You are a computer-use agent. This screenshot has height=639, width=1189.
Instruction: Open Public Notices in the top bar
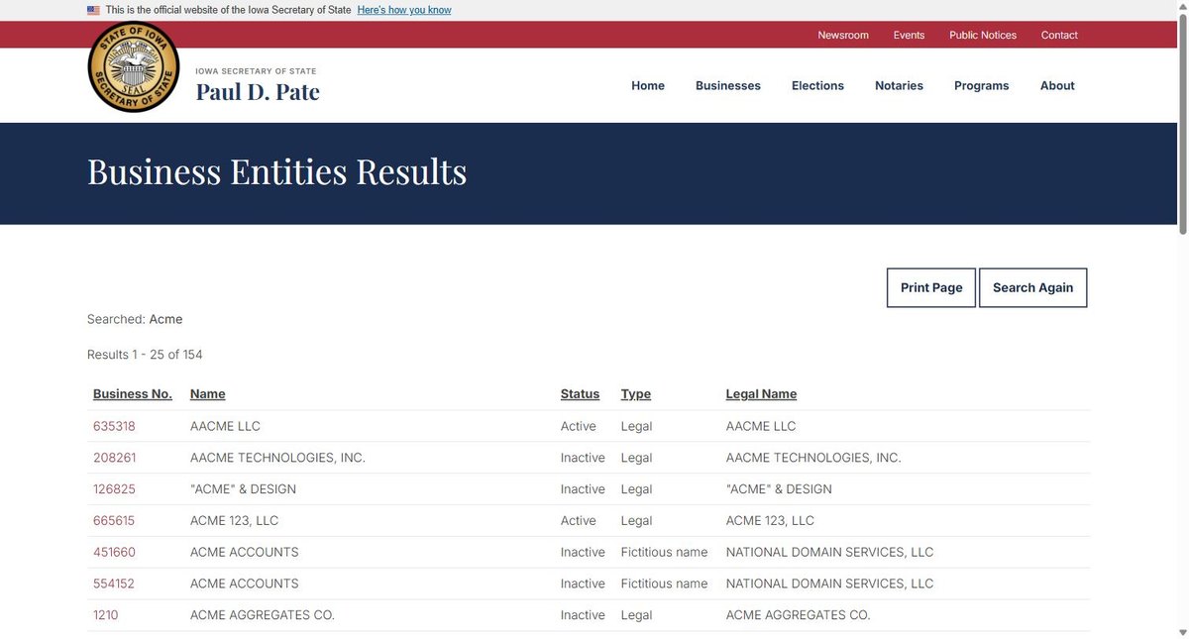(983, 35)
